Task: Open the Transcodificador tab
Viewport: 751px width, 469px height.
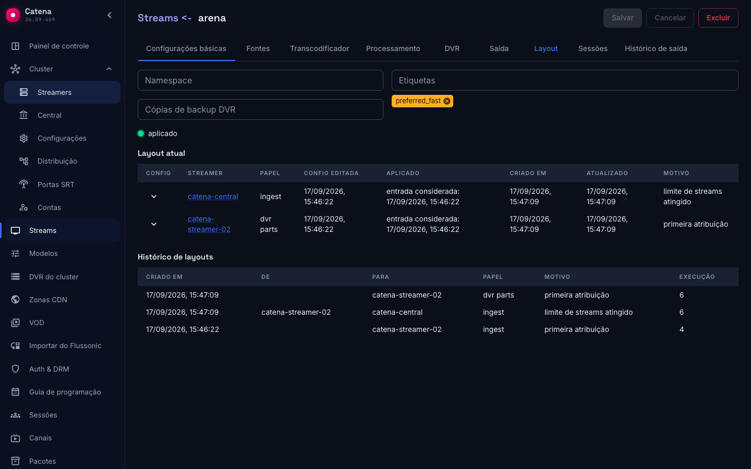Action: click(320, 48)
